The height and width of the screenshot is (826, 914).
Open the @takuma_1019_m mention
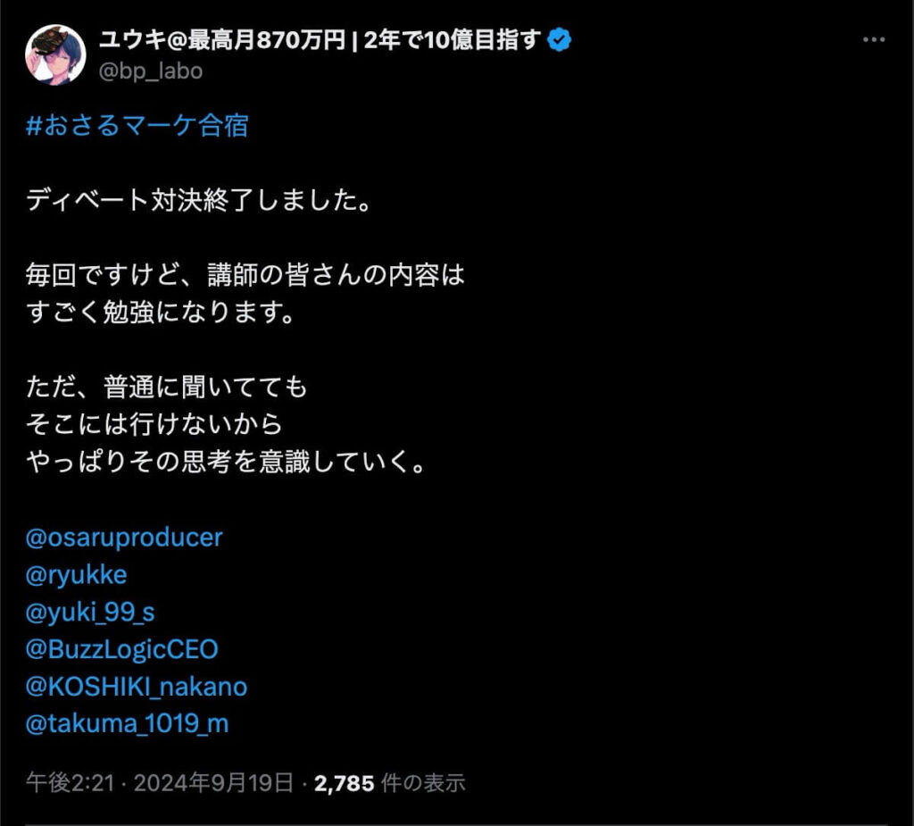point(128,723)
